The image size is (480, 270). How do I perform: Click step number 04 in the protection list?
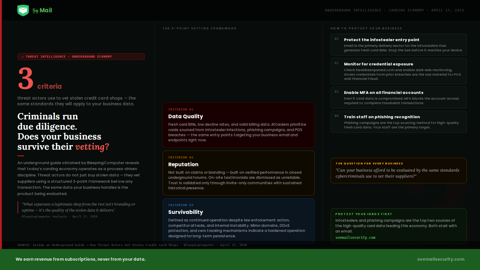click(x=336, y=116)
